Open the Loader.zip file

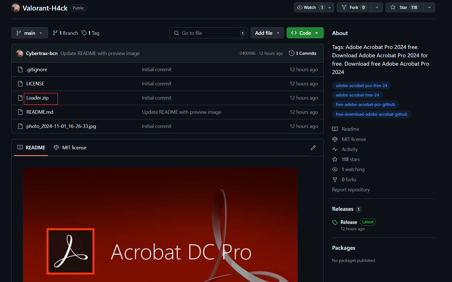click(x=37, y=98)
